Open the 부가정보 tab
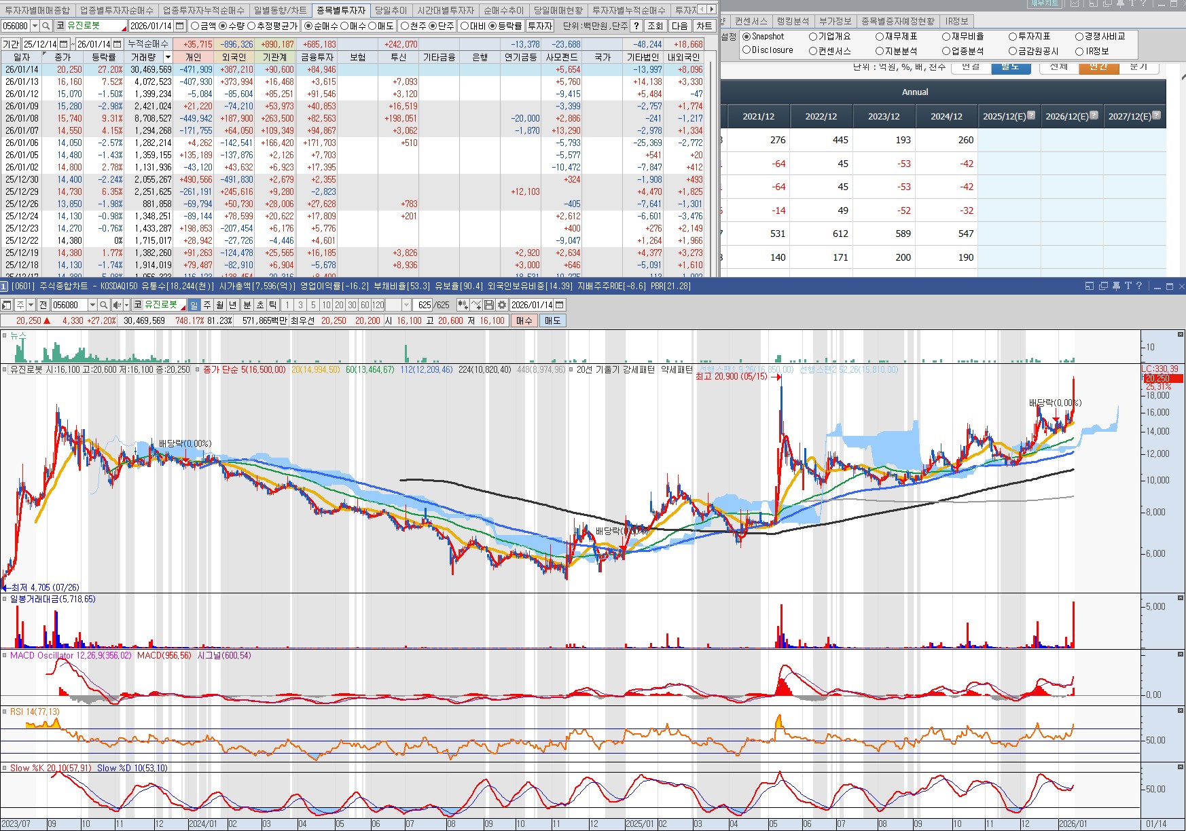1186x831 pixels. coord(835,21)
